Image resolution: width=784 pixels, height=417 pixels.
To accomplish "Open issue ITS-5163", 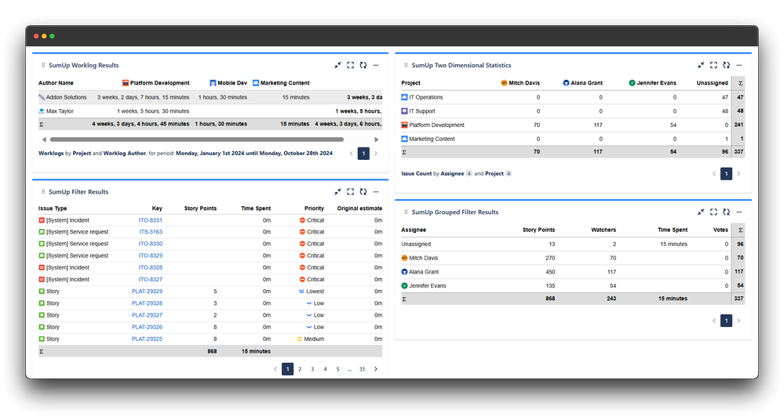I will (151, 232).
